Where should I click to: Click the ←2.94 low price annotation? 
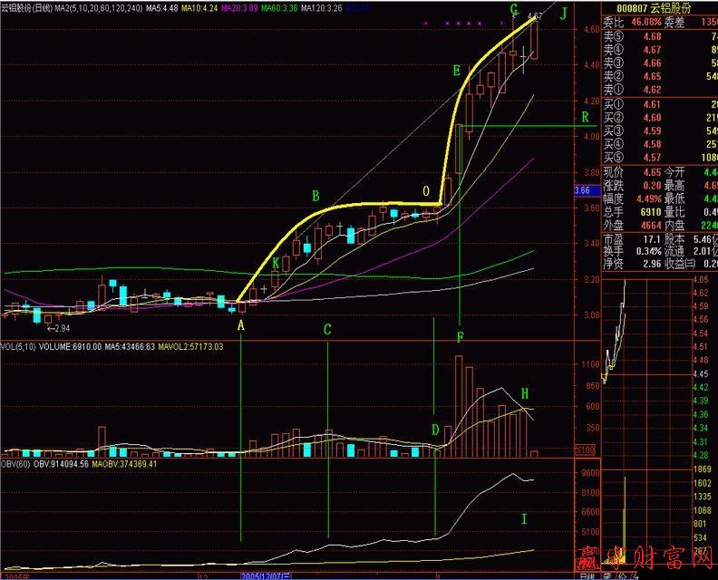[x=59, y=328]
